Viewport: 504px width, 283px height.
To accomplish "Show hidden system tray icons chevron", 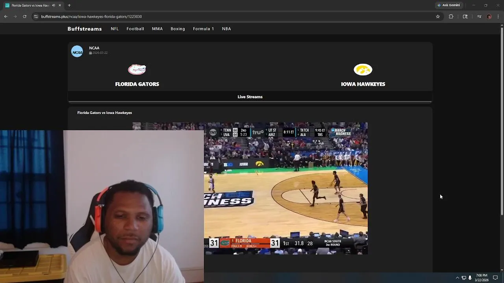I will click(x=458, y=277).
